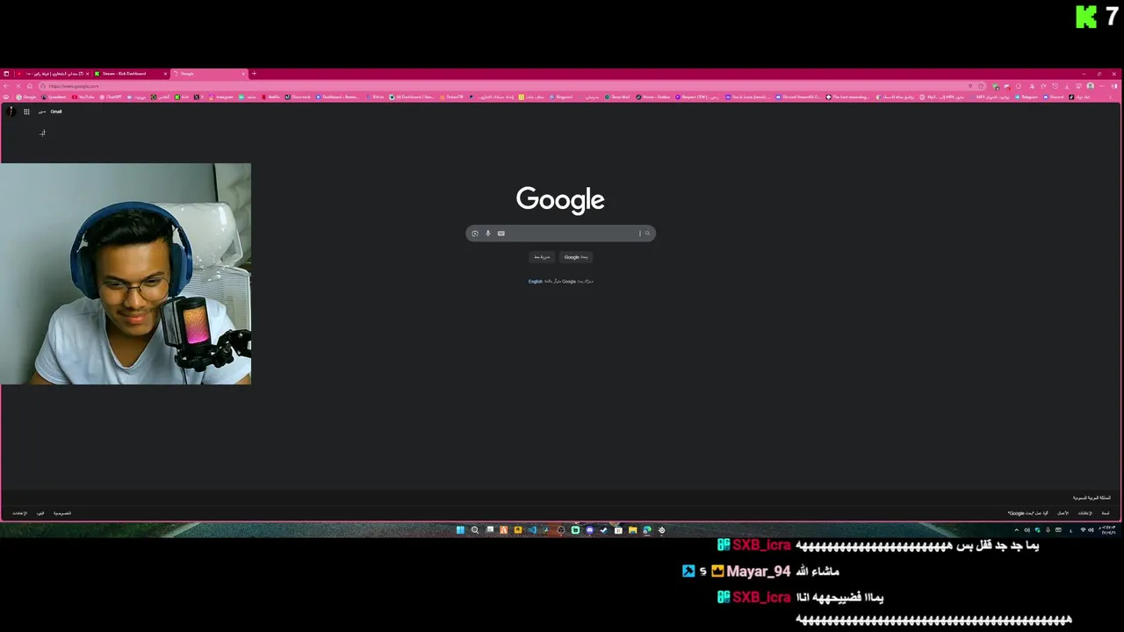
Task: Open Wi-Fi network tray icon
Action: click(1083, 530)
